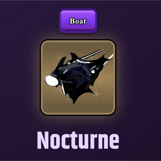
Task: Click the small sparkle at right of hull
Action: pyautogui.click(x=99, y=83)
